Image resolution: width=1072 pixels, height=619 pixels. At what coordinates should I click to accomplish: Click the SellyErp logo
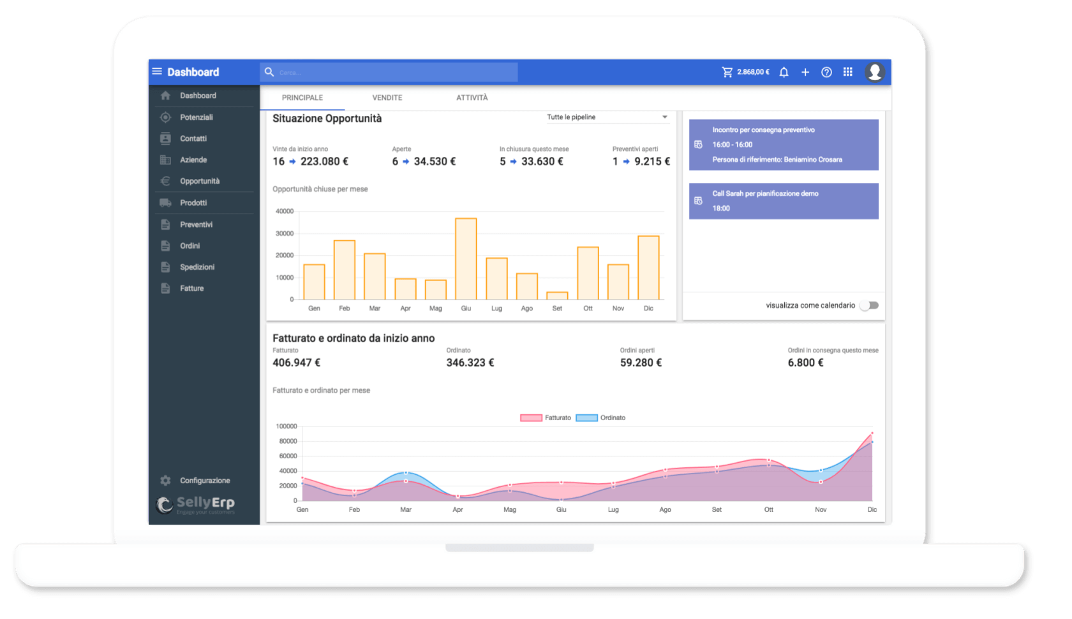pos(195,505)
